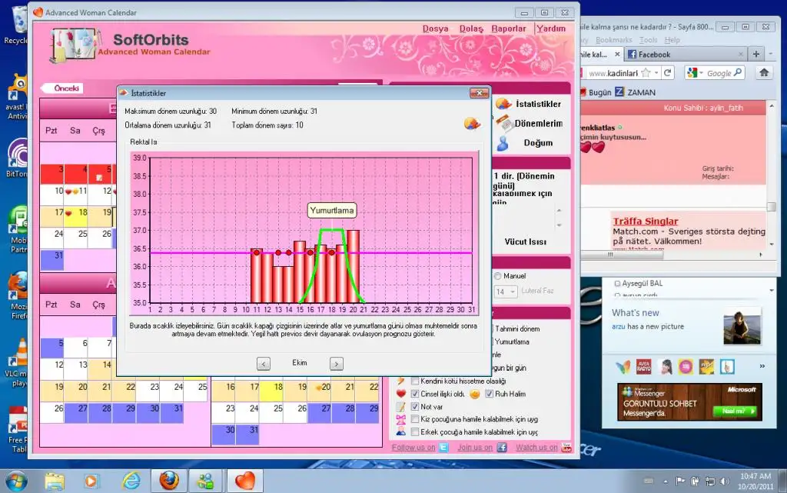The width and height of the screenshot is (787, 493).
Task: Open the Windows Start menu
Action: (17, 481)
